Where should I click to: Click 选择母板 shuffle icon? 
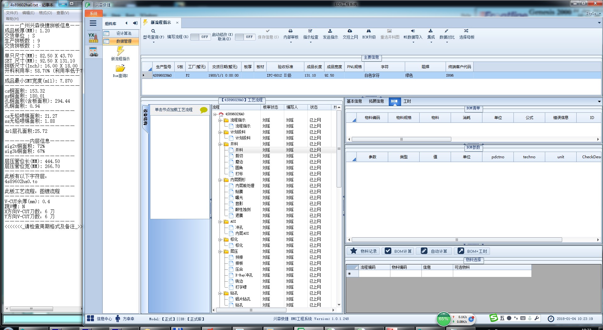point(466,31)
